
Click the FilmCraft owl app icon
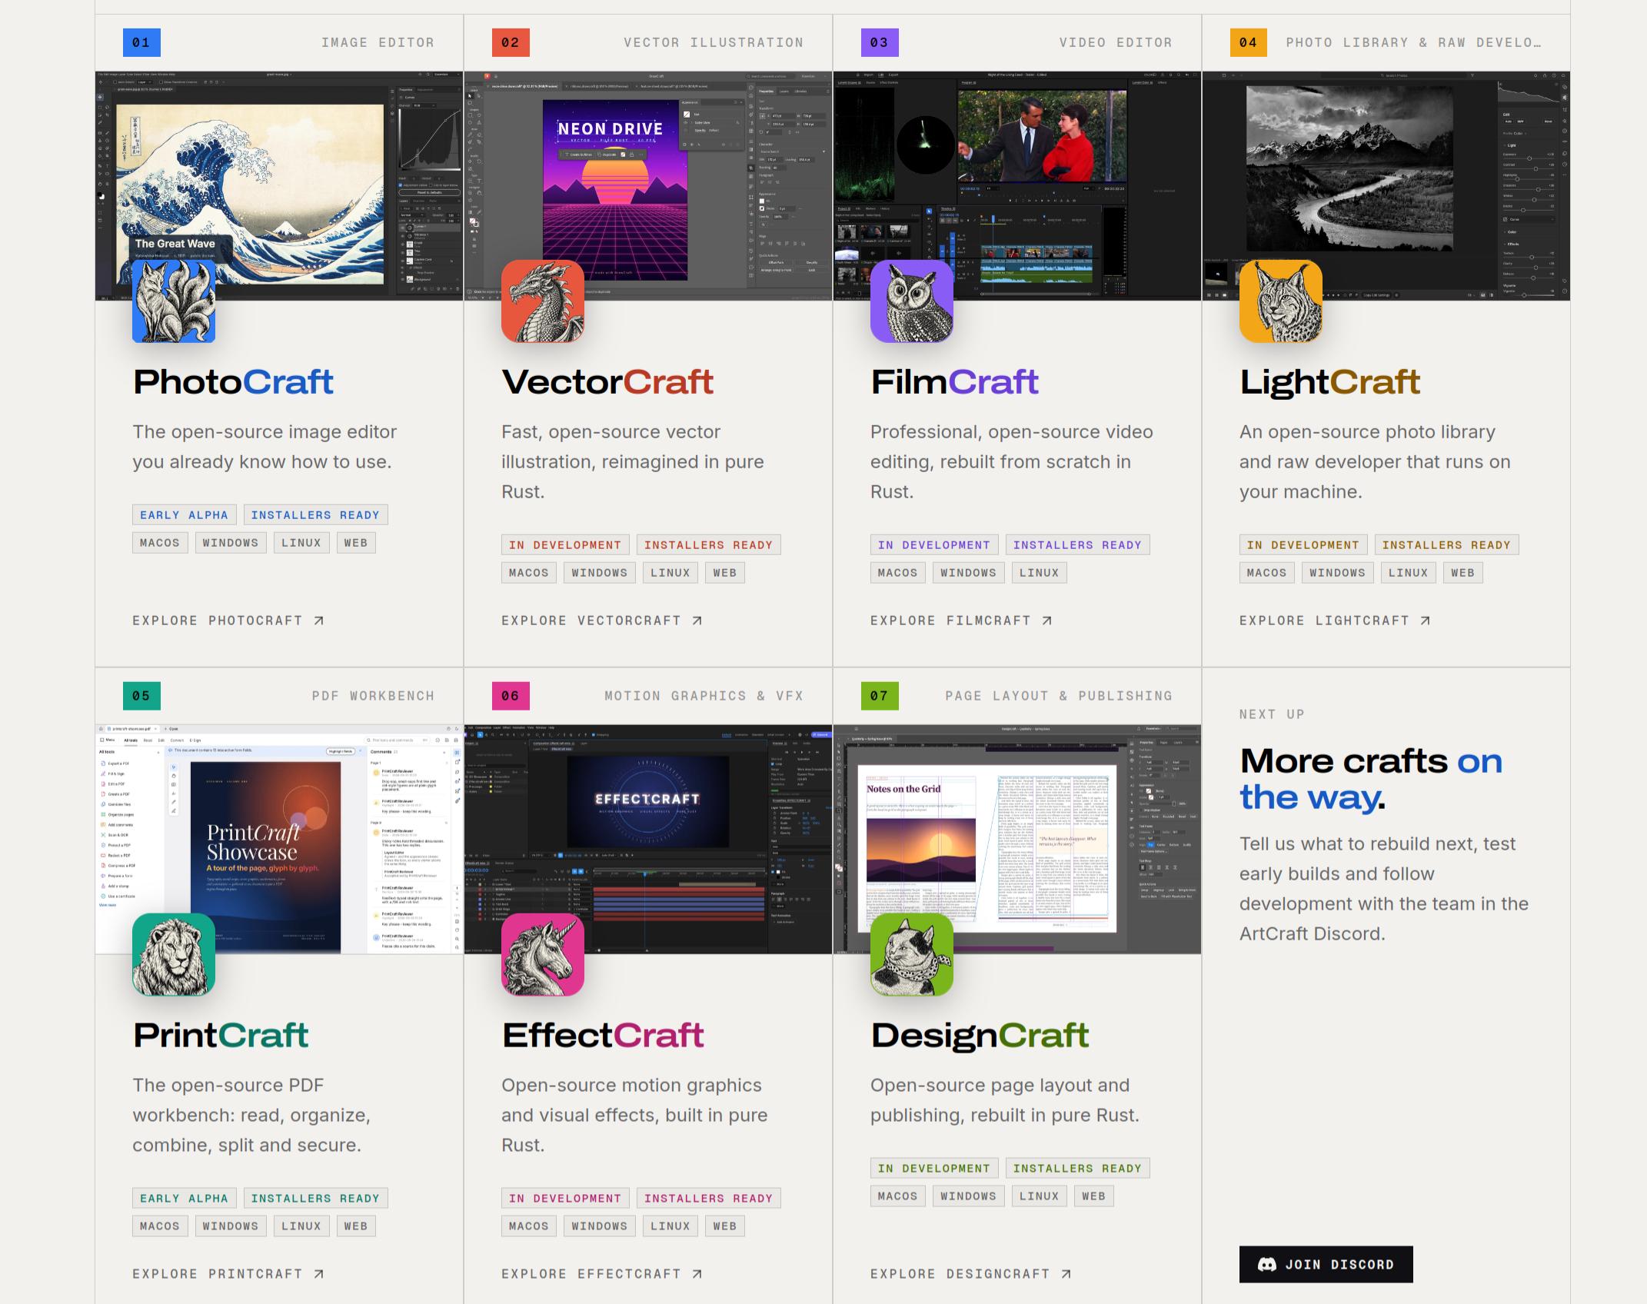point(912,301)
